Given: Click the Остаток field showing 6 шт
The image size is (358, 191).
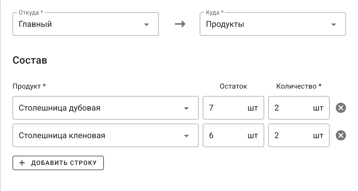Looking at the screenshot, I should coord(233,135).
